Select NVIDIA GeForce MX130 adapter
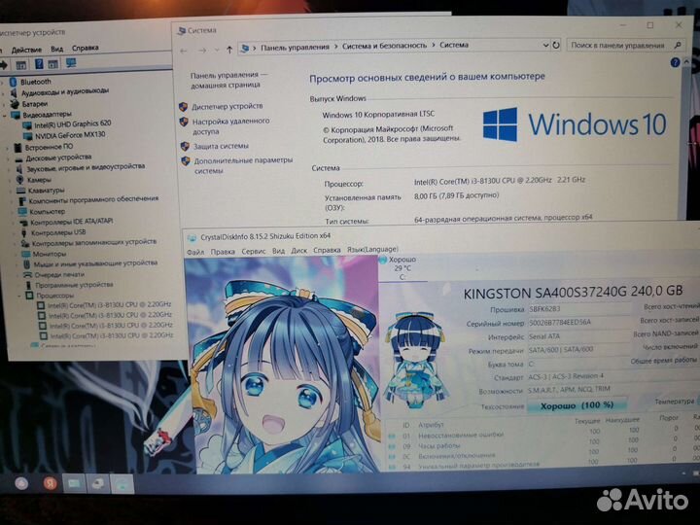 click(70, 135)
